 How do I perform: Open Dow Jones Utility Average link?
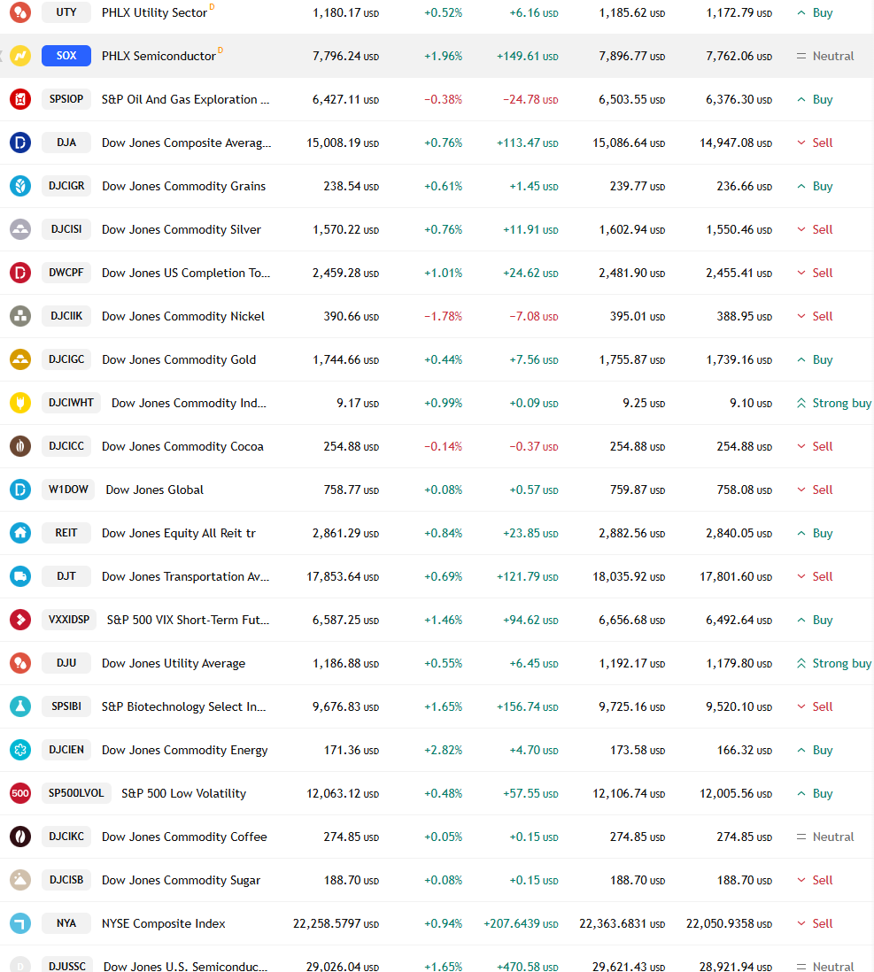tap(174, 663)
